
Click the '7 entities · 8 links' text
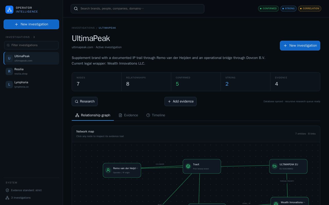coord(305,134)
